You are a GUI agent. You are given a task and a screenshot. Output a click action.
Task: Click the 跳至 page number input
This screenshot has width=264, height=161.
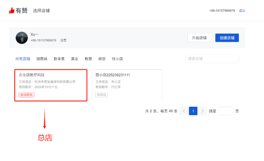[226, 111]
